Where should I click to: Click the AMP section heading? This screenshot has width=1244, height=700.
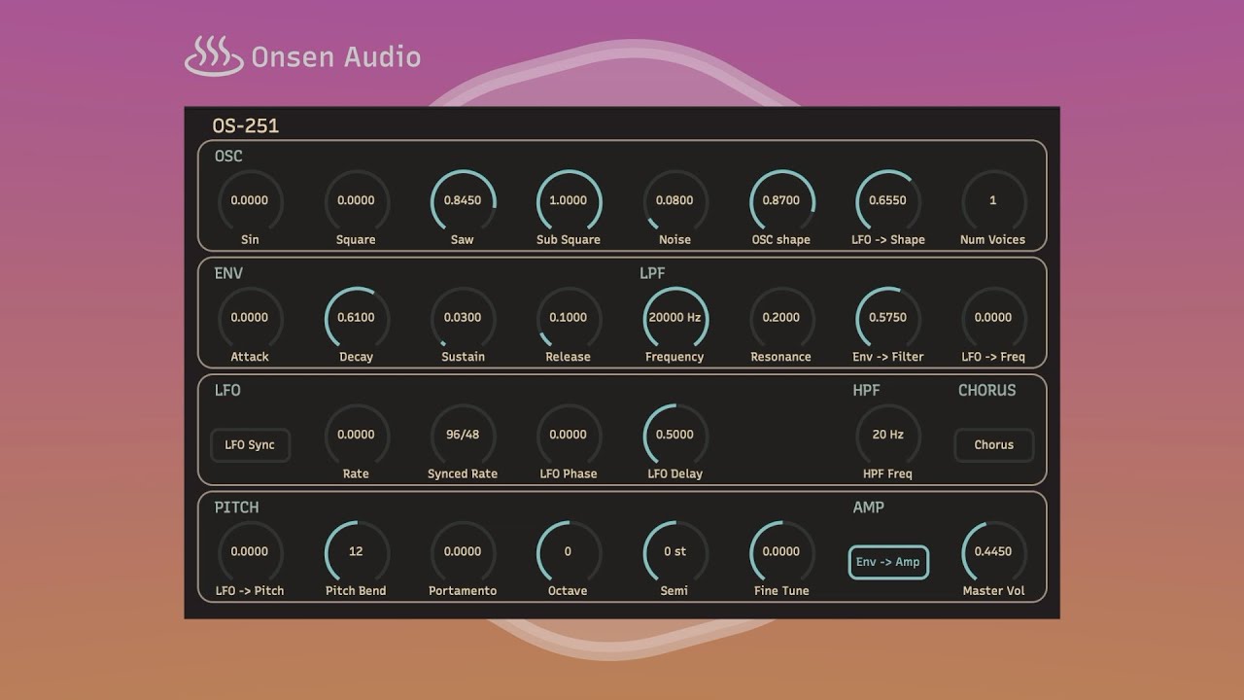(x=869, y=507)
